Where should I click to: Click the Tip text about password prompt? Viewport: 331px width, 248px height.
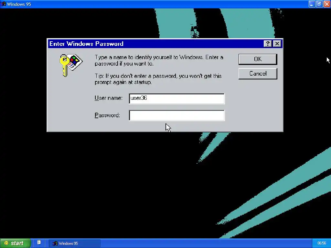tap(158, 79)
